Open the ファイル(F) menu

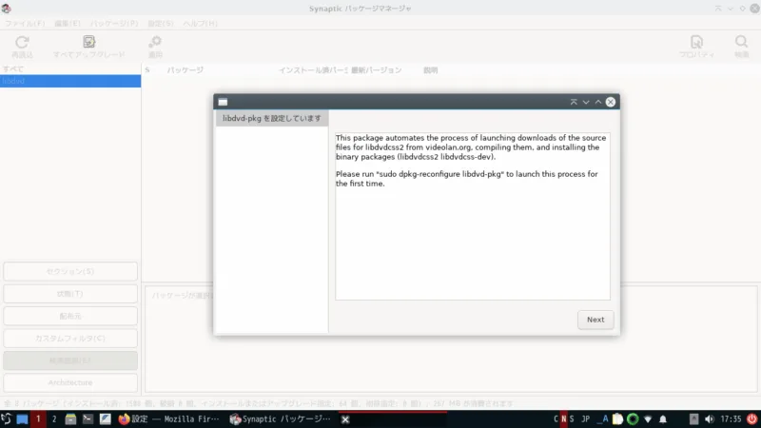click(25, 23)
